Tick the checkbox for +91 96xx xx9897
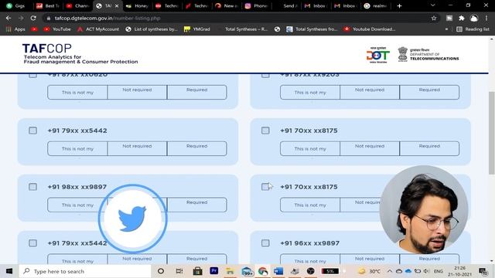Screen dimensions: 495x278 tap(265, 243)
